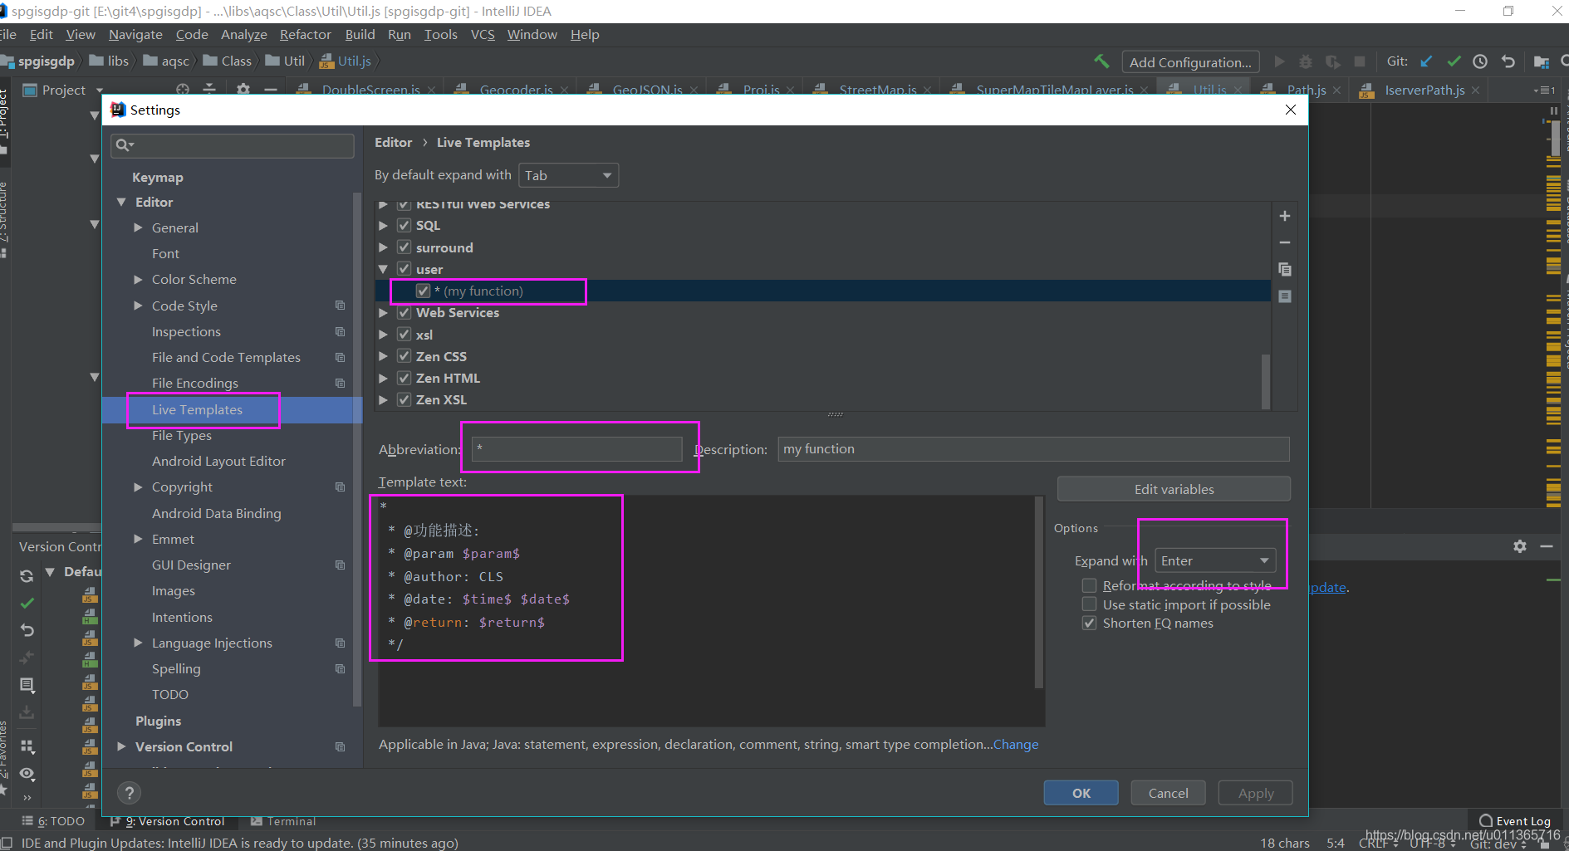Toggle the surround template group checkbox

(404, 247)
